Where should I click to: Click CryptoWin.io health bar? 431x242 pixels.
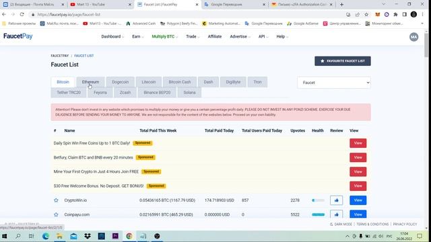tap(318, 200)
